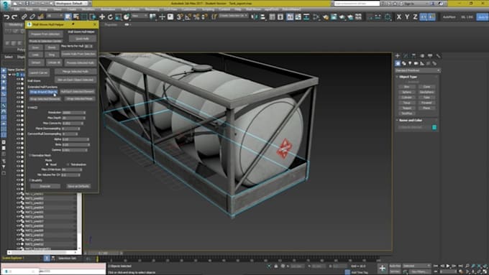Toggle visibility eye for MAT2_Line004
The image size is (489, 275).
(19, 208)
